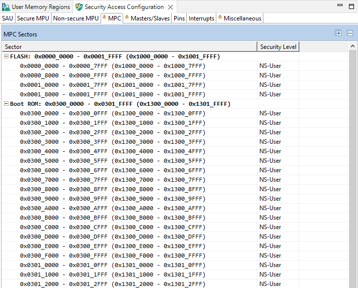Image resolution: width=358 pixels, height=288 pixels.
Task: Close the Security Access Configuration tab
Action: (171, 7)
